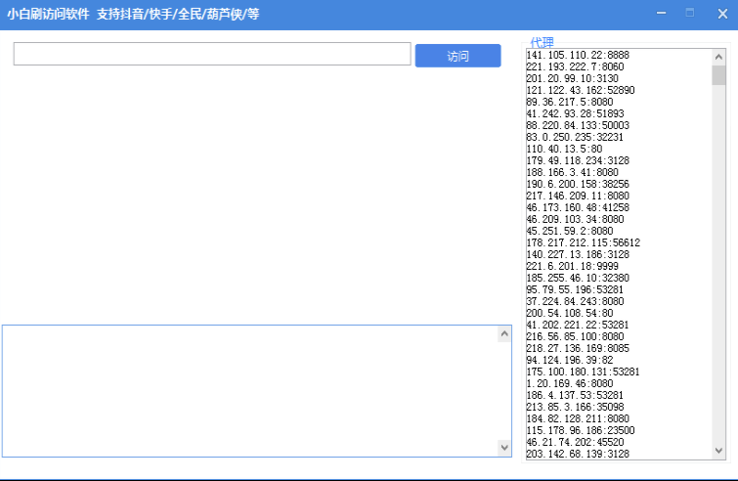Image resolution: width=738 pixels, height=481 pixels.
Task: Select proxy 83.0.250.235:32231
Action: 575,138
